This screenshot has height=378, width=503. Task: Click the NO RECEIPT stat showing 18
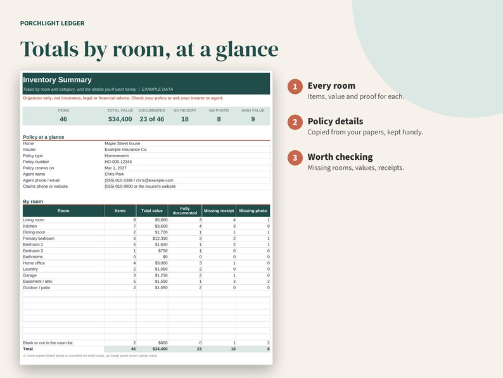tap(185, 115)
